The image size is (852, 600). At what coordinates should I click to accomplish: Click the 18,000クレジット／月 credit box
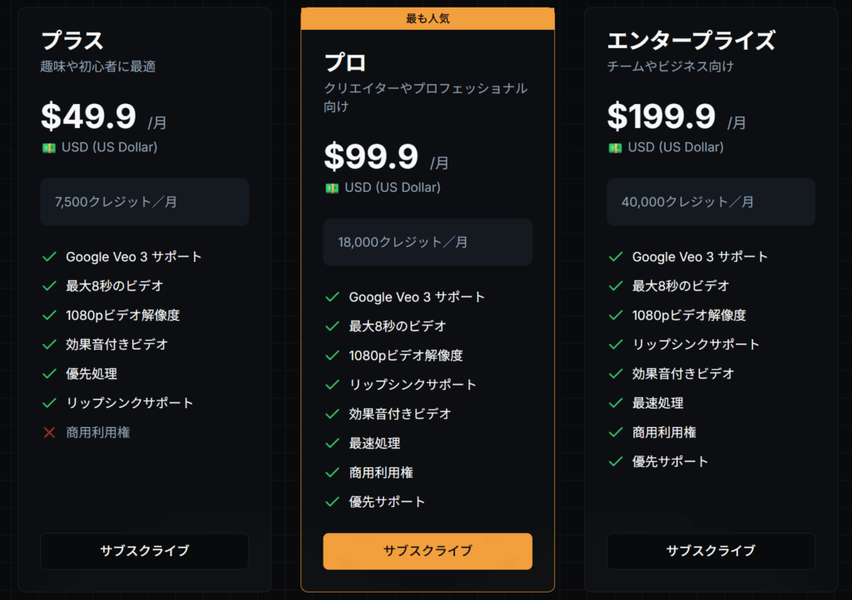[427, 242]
